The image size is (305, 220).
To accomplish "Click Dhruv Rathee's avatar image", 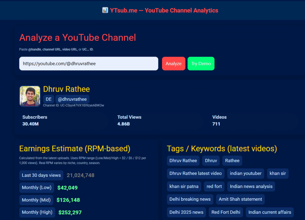I will [x=29, y=96].
